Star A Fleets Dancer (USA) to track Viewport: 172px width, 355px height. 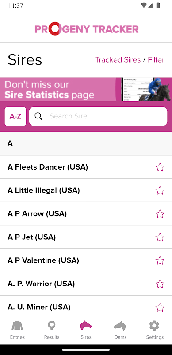[160, 167]
